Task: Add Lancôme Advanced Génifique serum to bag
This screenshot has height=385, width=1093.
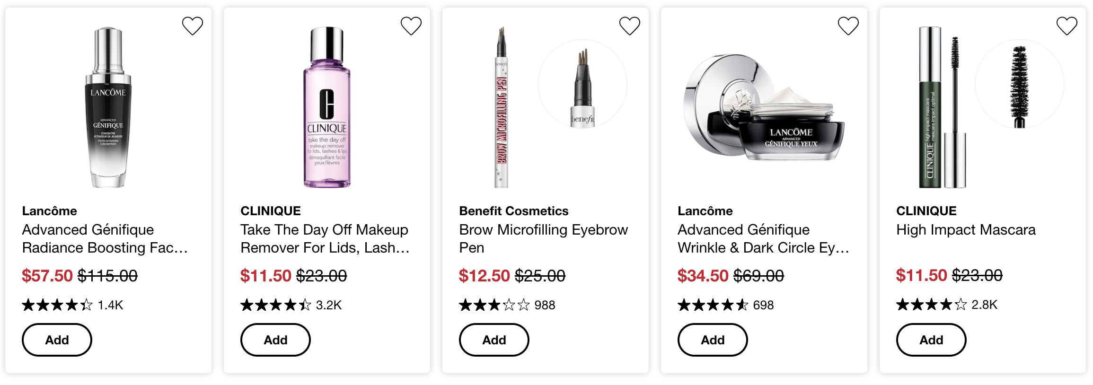Action: (57, 340)
